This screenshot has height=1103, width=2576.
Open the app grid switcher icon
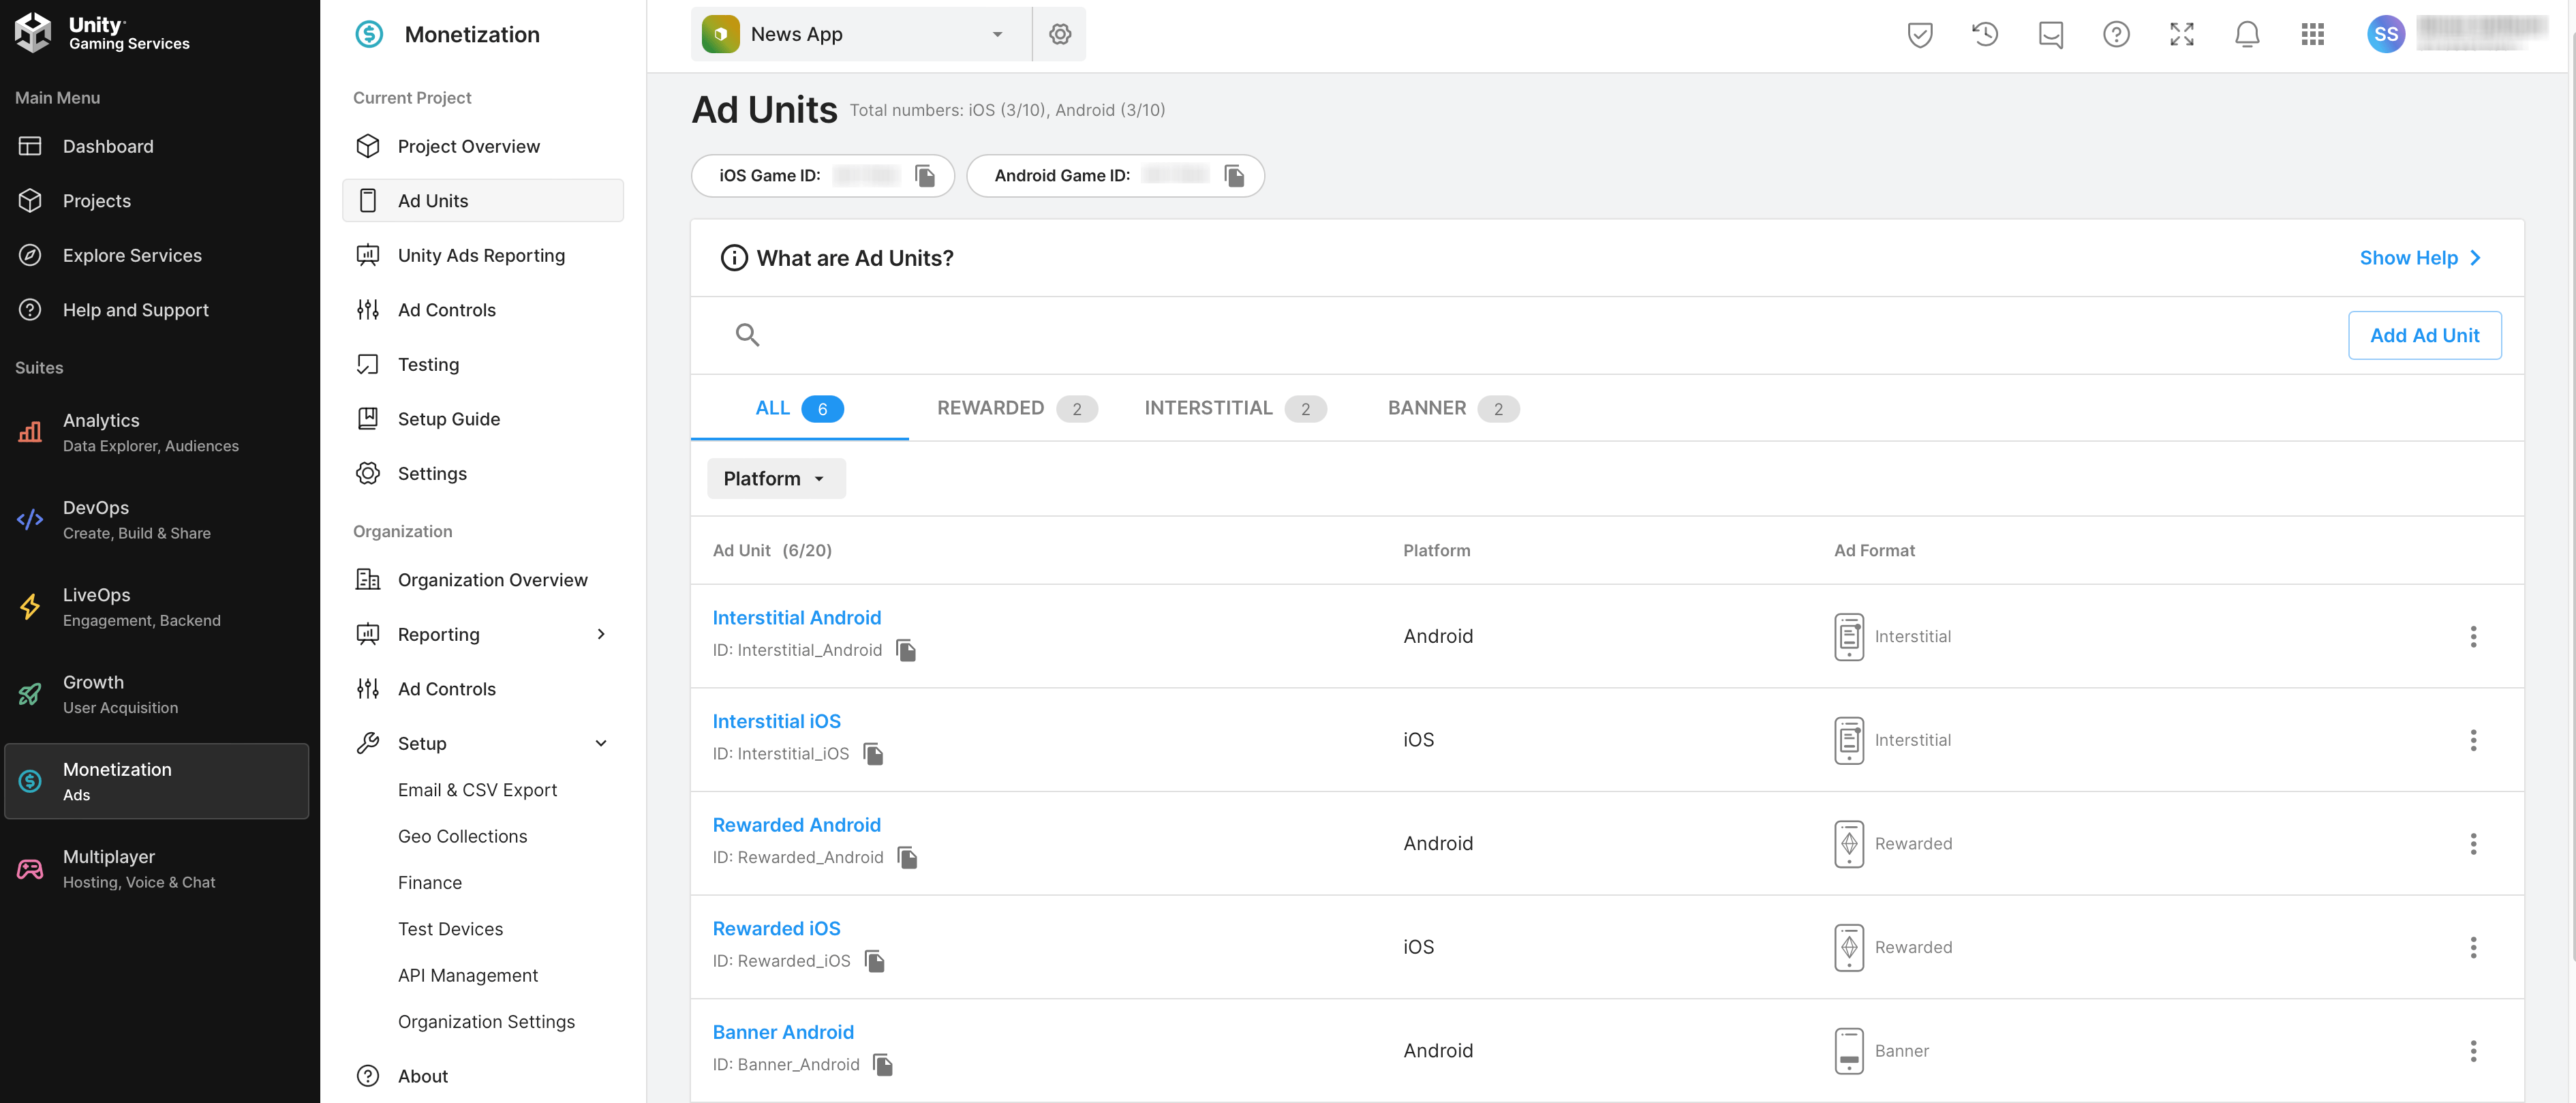coord(2312,34)
